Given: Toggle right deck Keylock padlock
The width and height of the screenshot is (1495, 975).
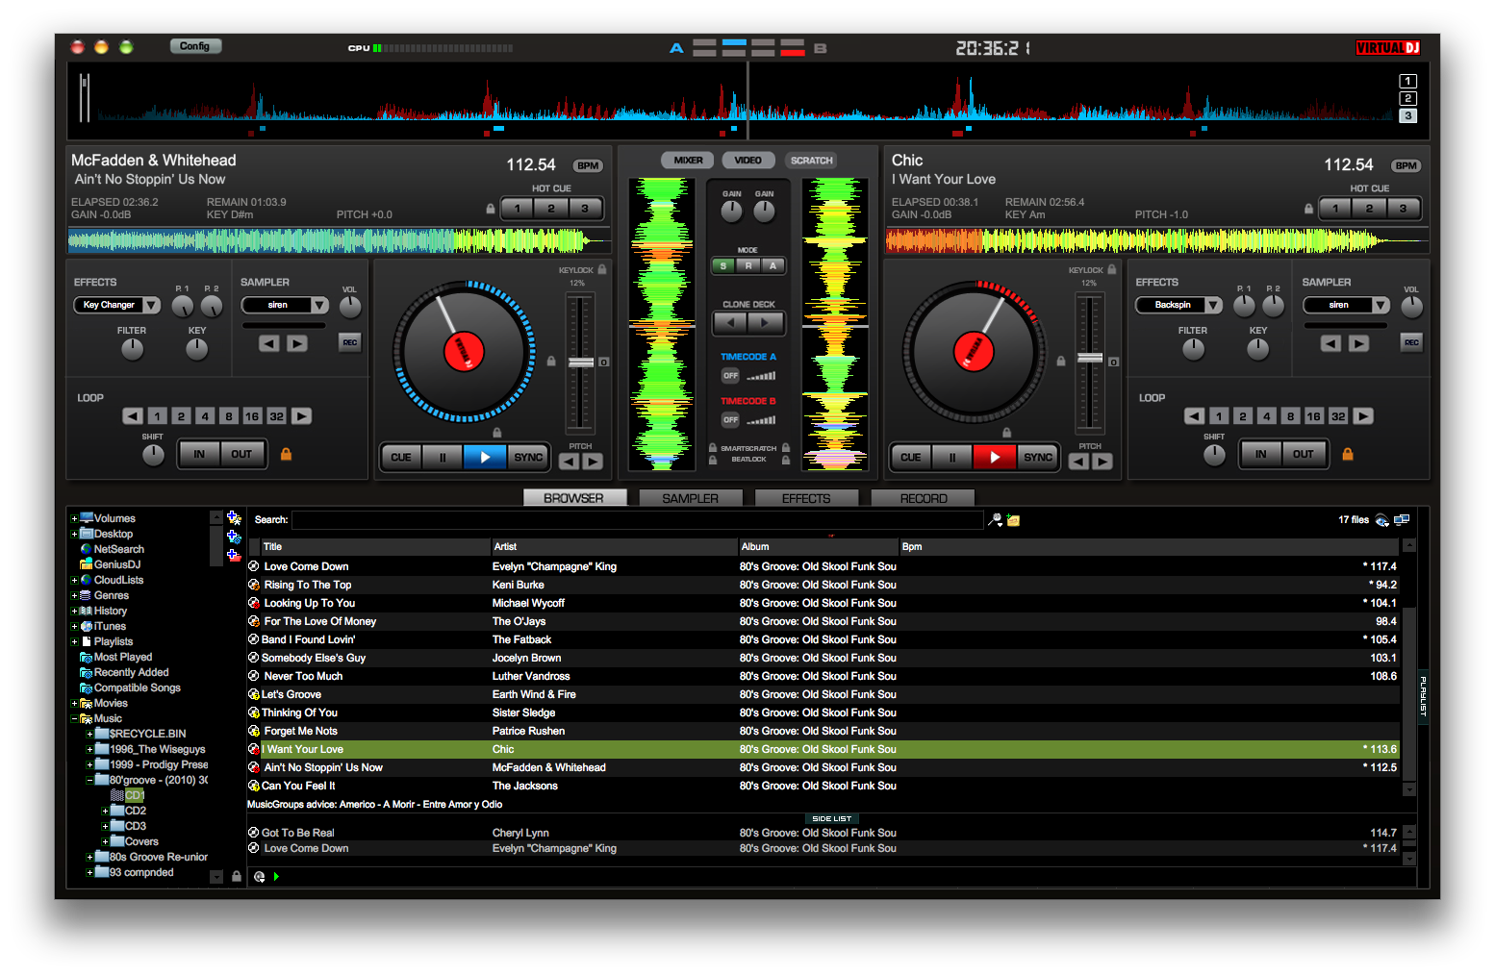Looking at the screenshot, I should coord(1112,270).
